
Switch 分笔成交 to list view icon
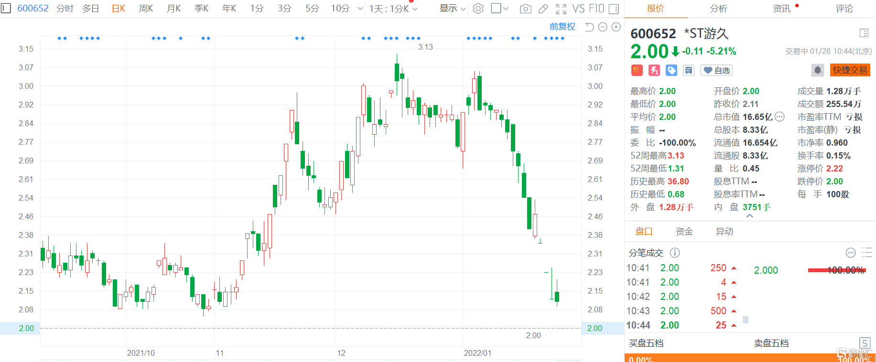click(867, 253)
